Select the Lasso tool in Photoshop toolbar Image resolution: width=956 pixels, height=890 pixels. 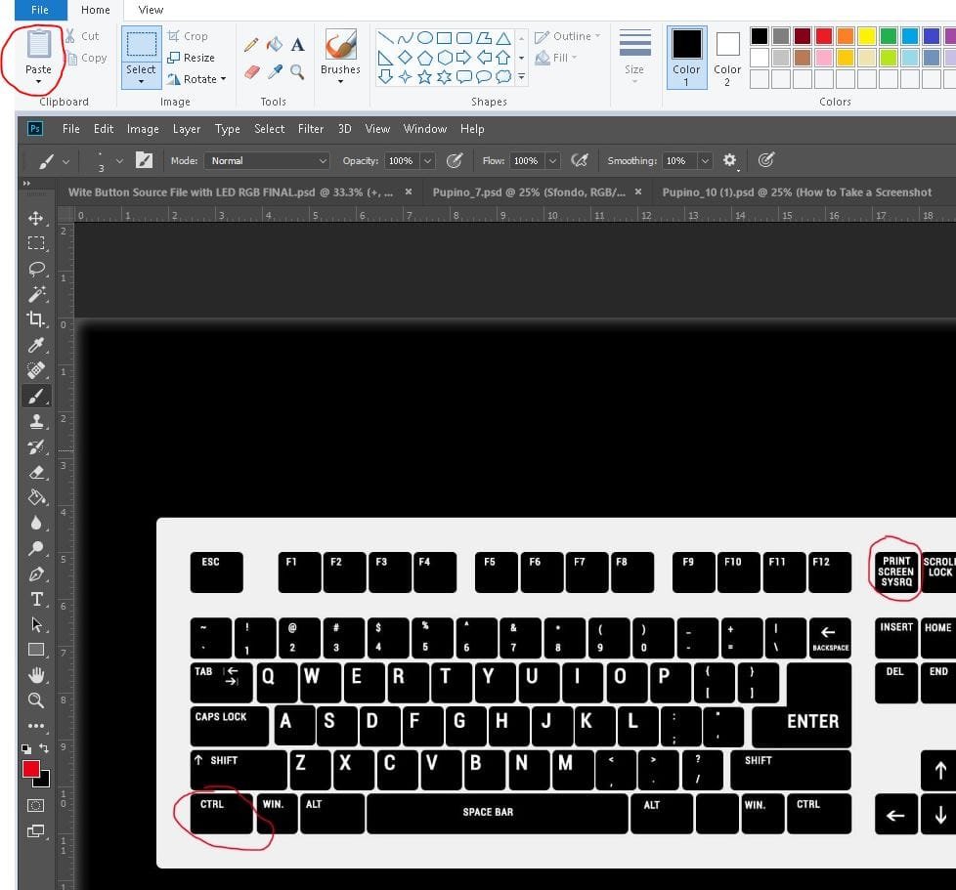(x=36, y=269)
